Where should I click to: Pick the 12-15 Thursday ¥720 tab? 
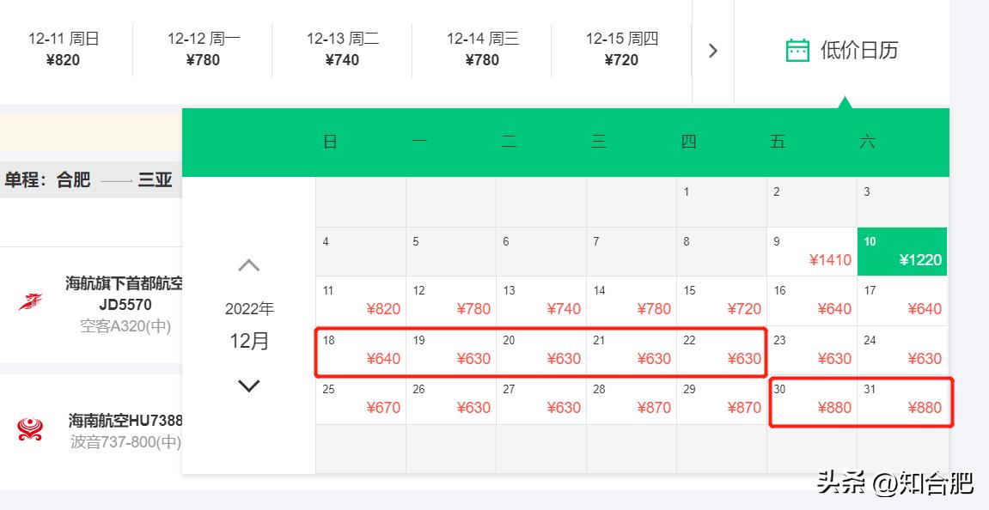(621, 49)
